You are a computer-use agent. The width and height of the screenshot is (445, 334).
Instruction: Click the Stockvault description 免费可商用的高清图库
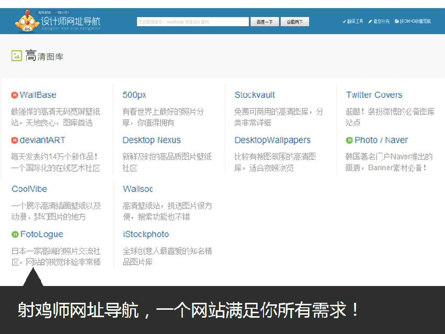[x=279, y=117]
